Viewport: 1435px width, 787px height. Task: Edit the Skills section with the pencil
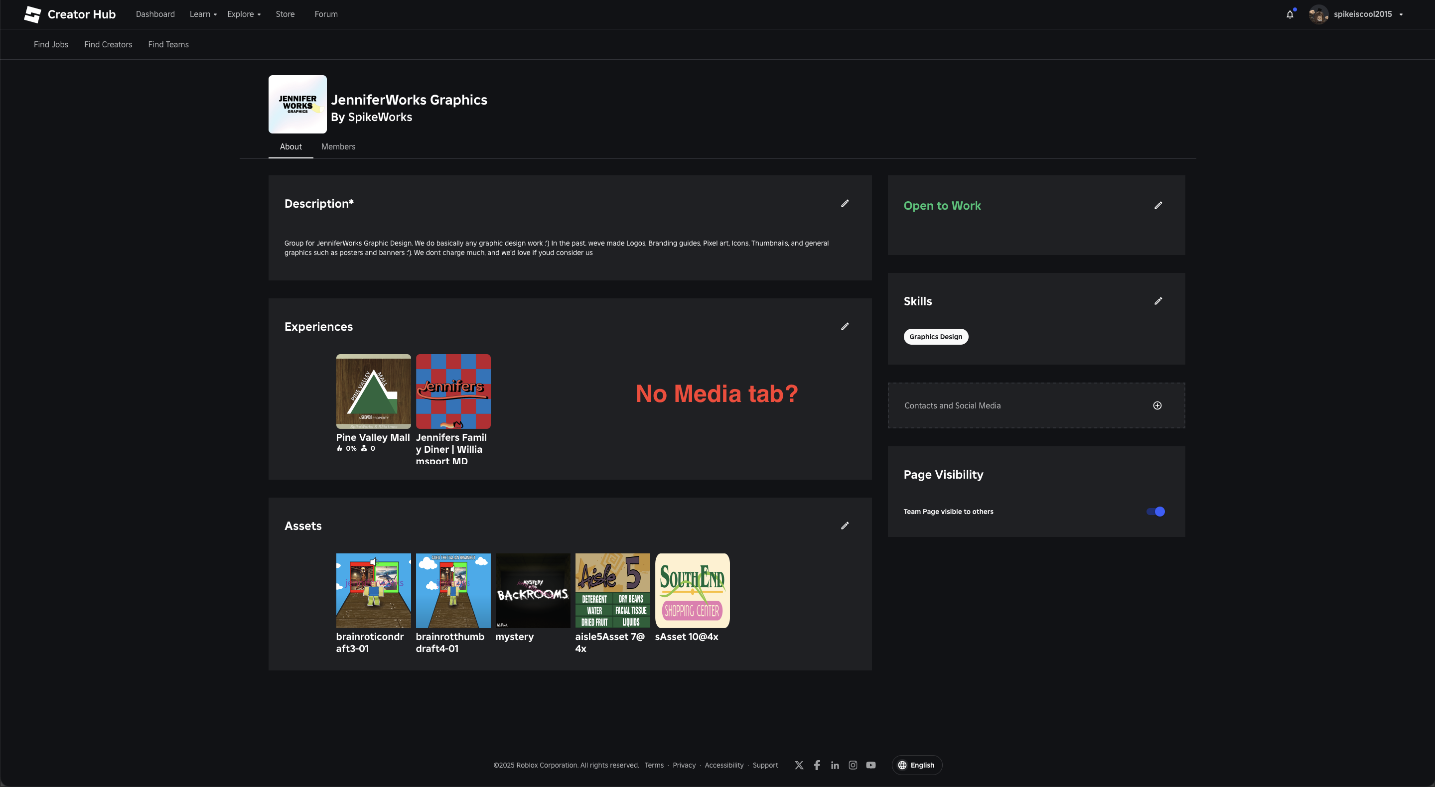pos(1158,301)
